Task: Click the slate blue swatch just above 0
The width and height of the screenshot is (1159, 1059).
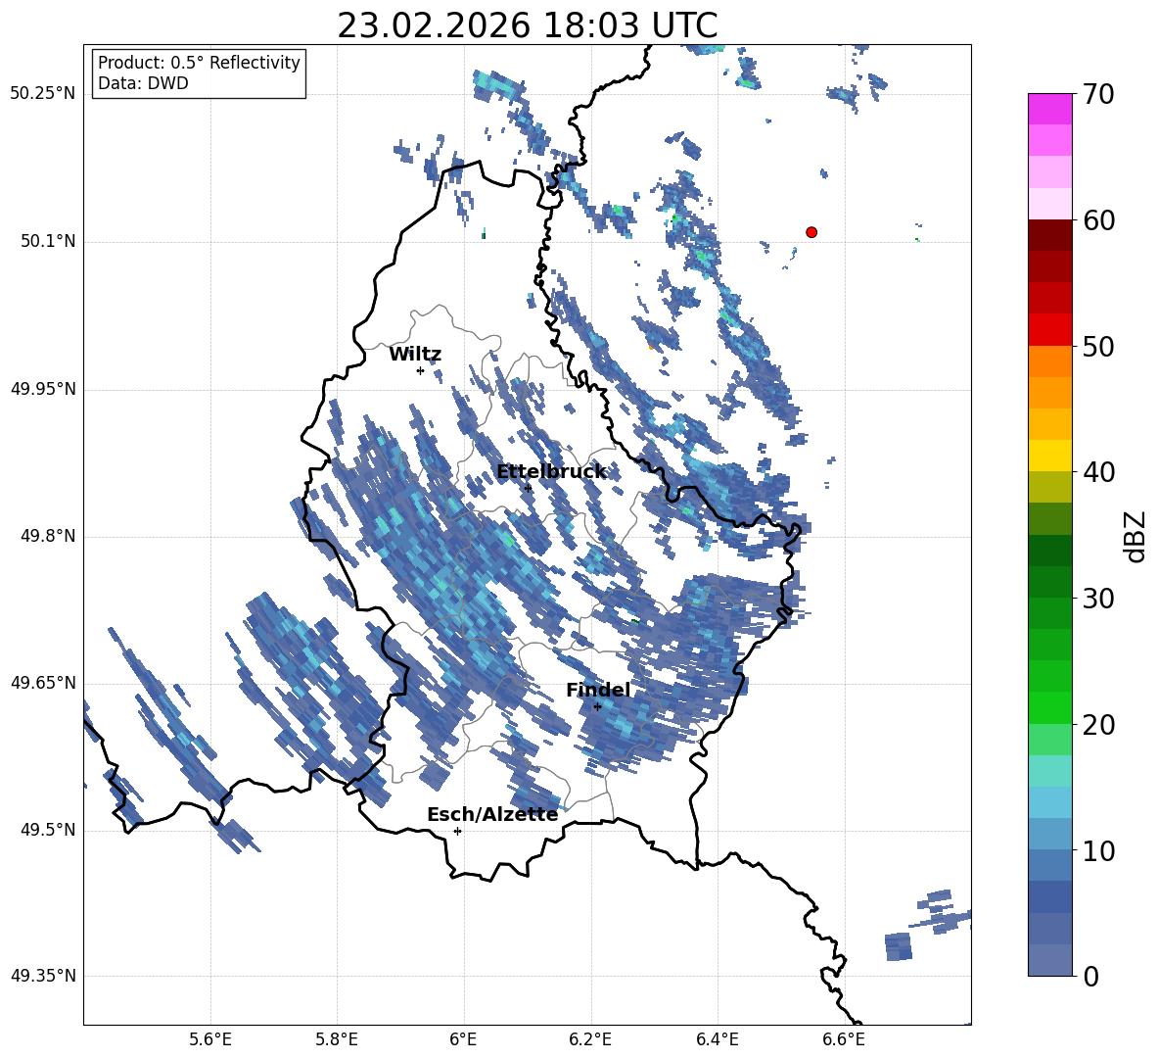Action: click(1049, 960)
